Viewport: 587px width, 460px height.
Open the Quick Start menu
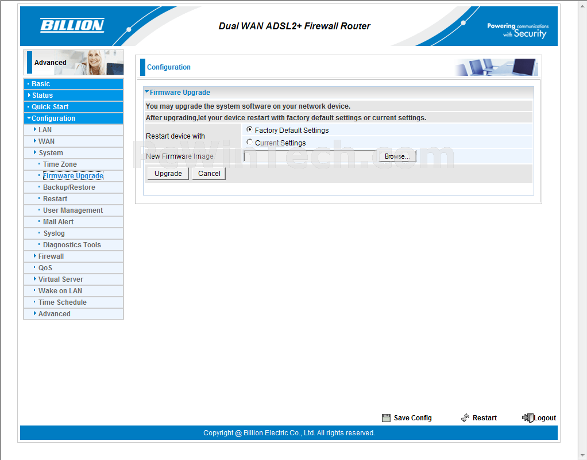50,107
